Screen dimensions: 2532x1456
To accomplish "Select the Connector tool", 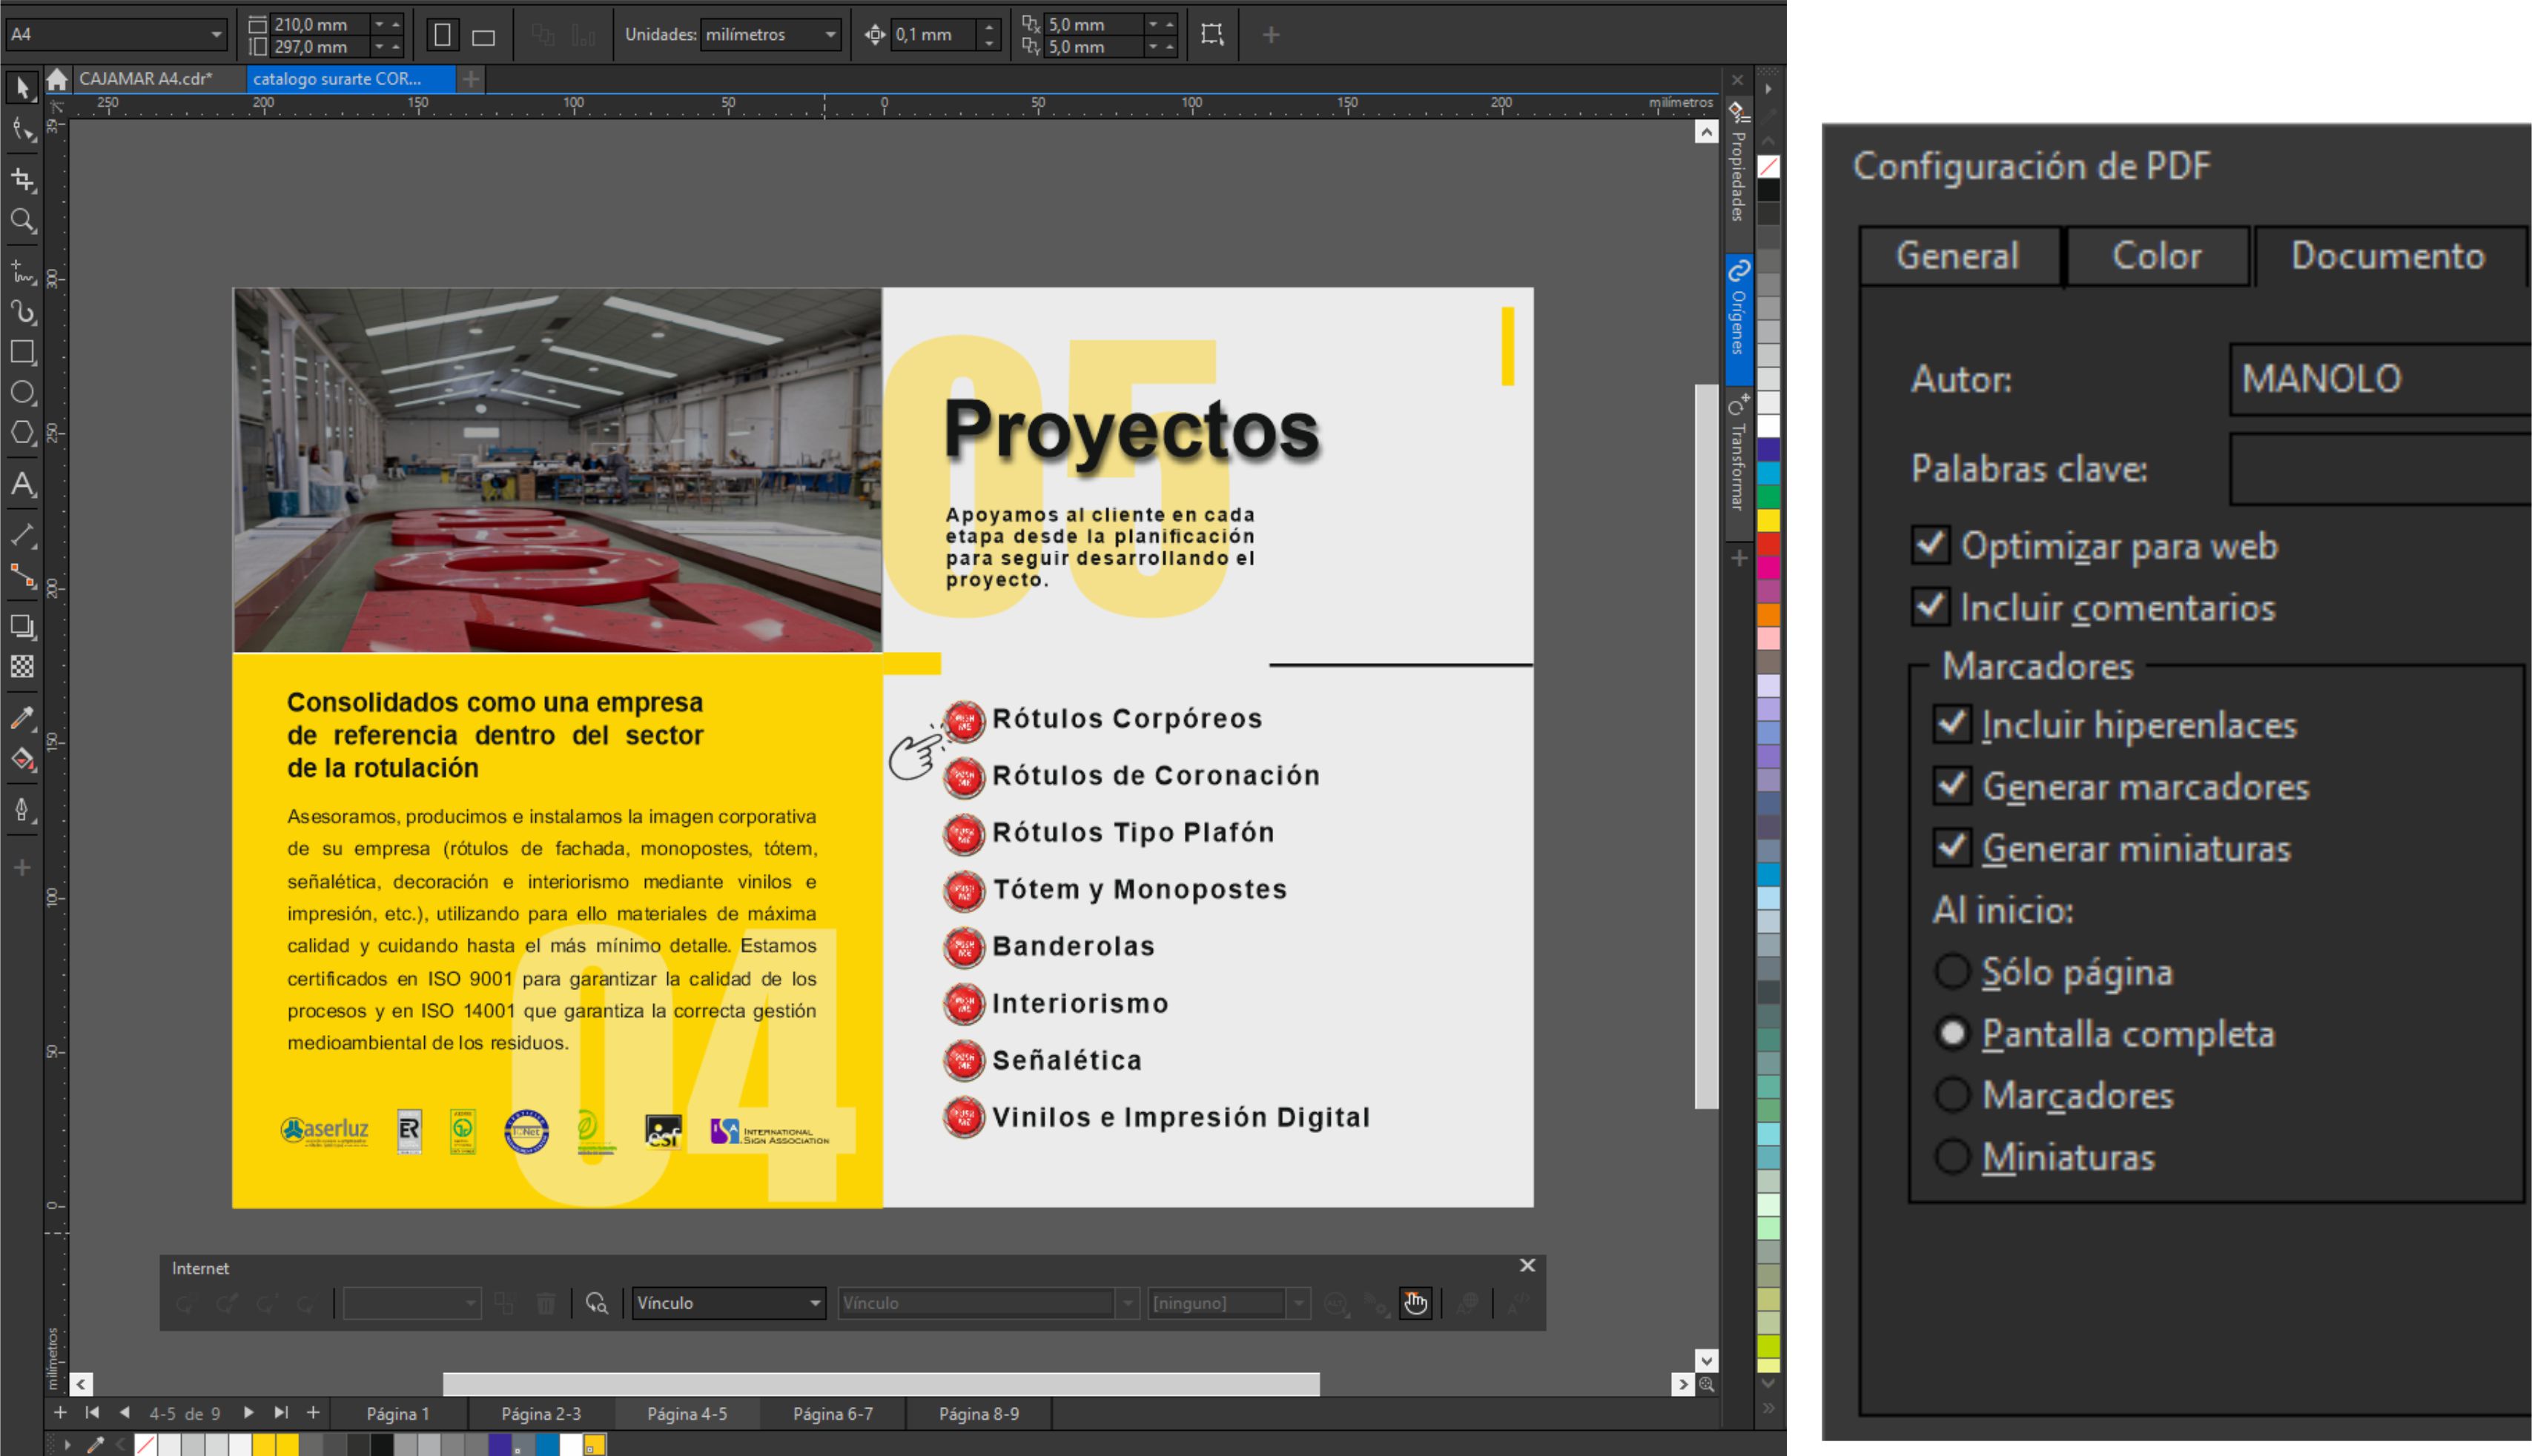I will click(x=22, y=575).
